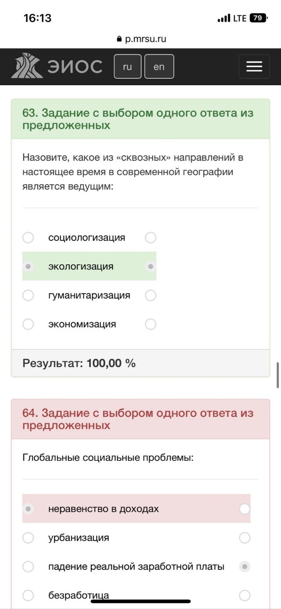This screenshot has height=609, width=281.
Task: Open the hamburger navigation menu
Action: point(254,66)
